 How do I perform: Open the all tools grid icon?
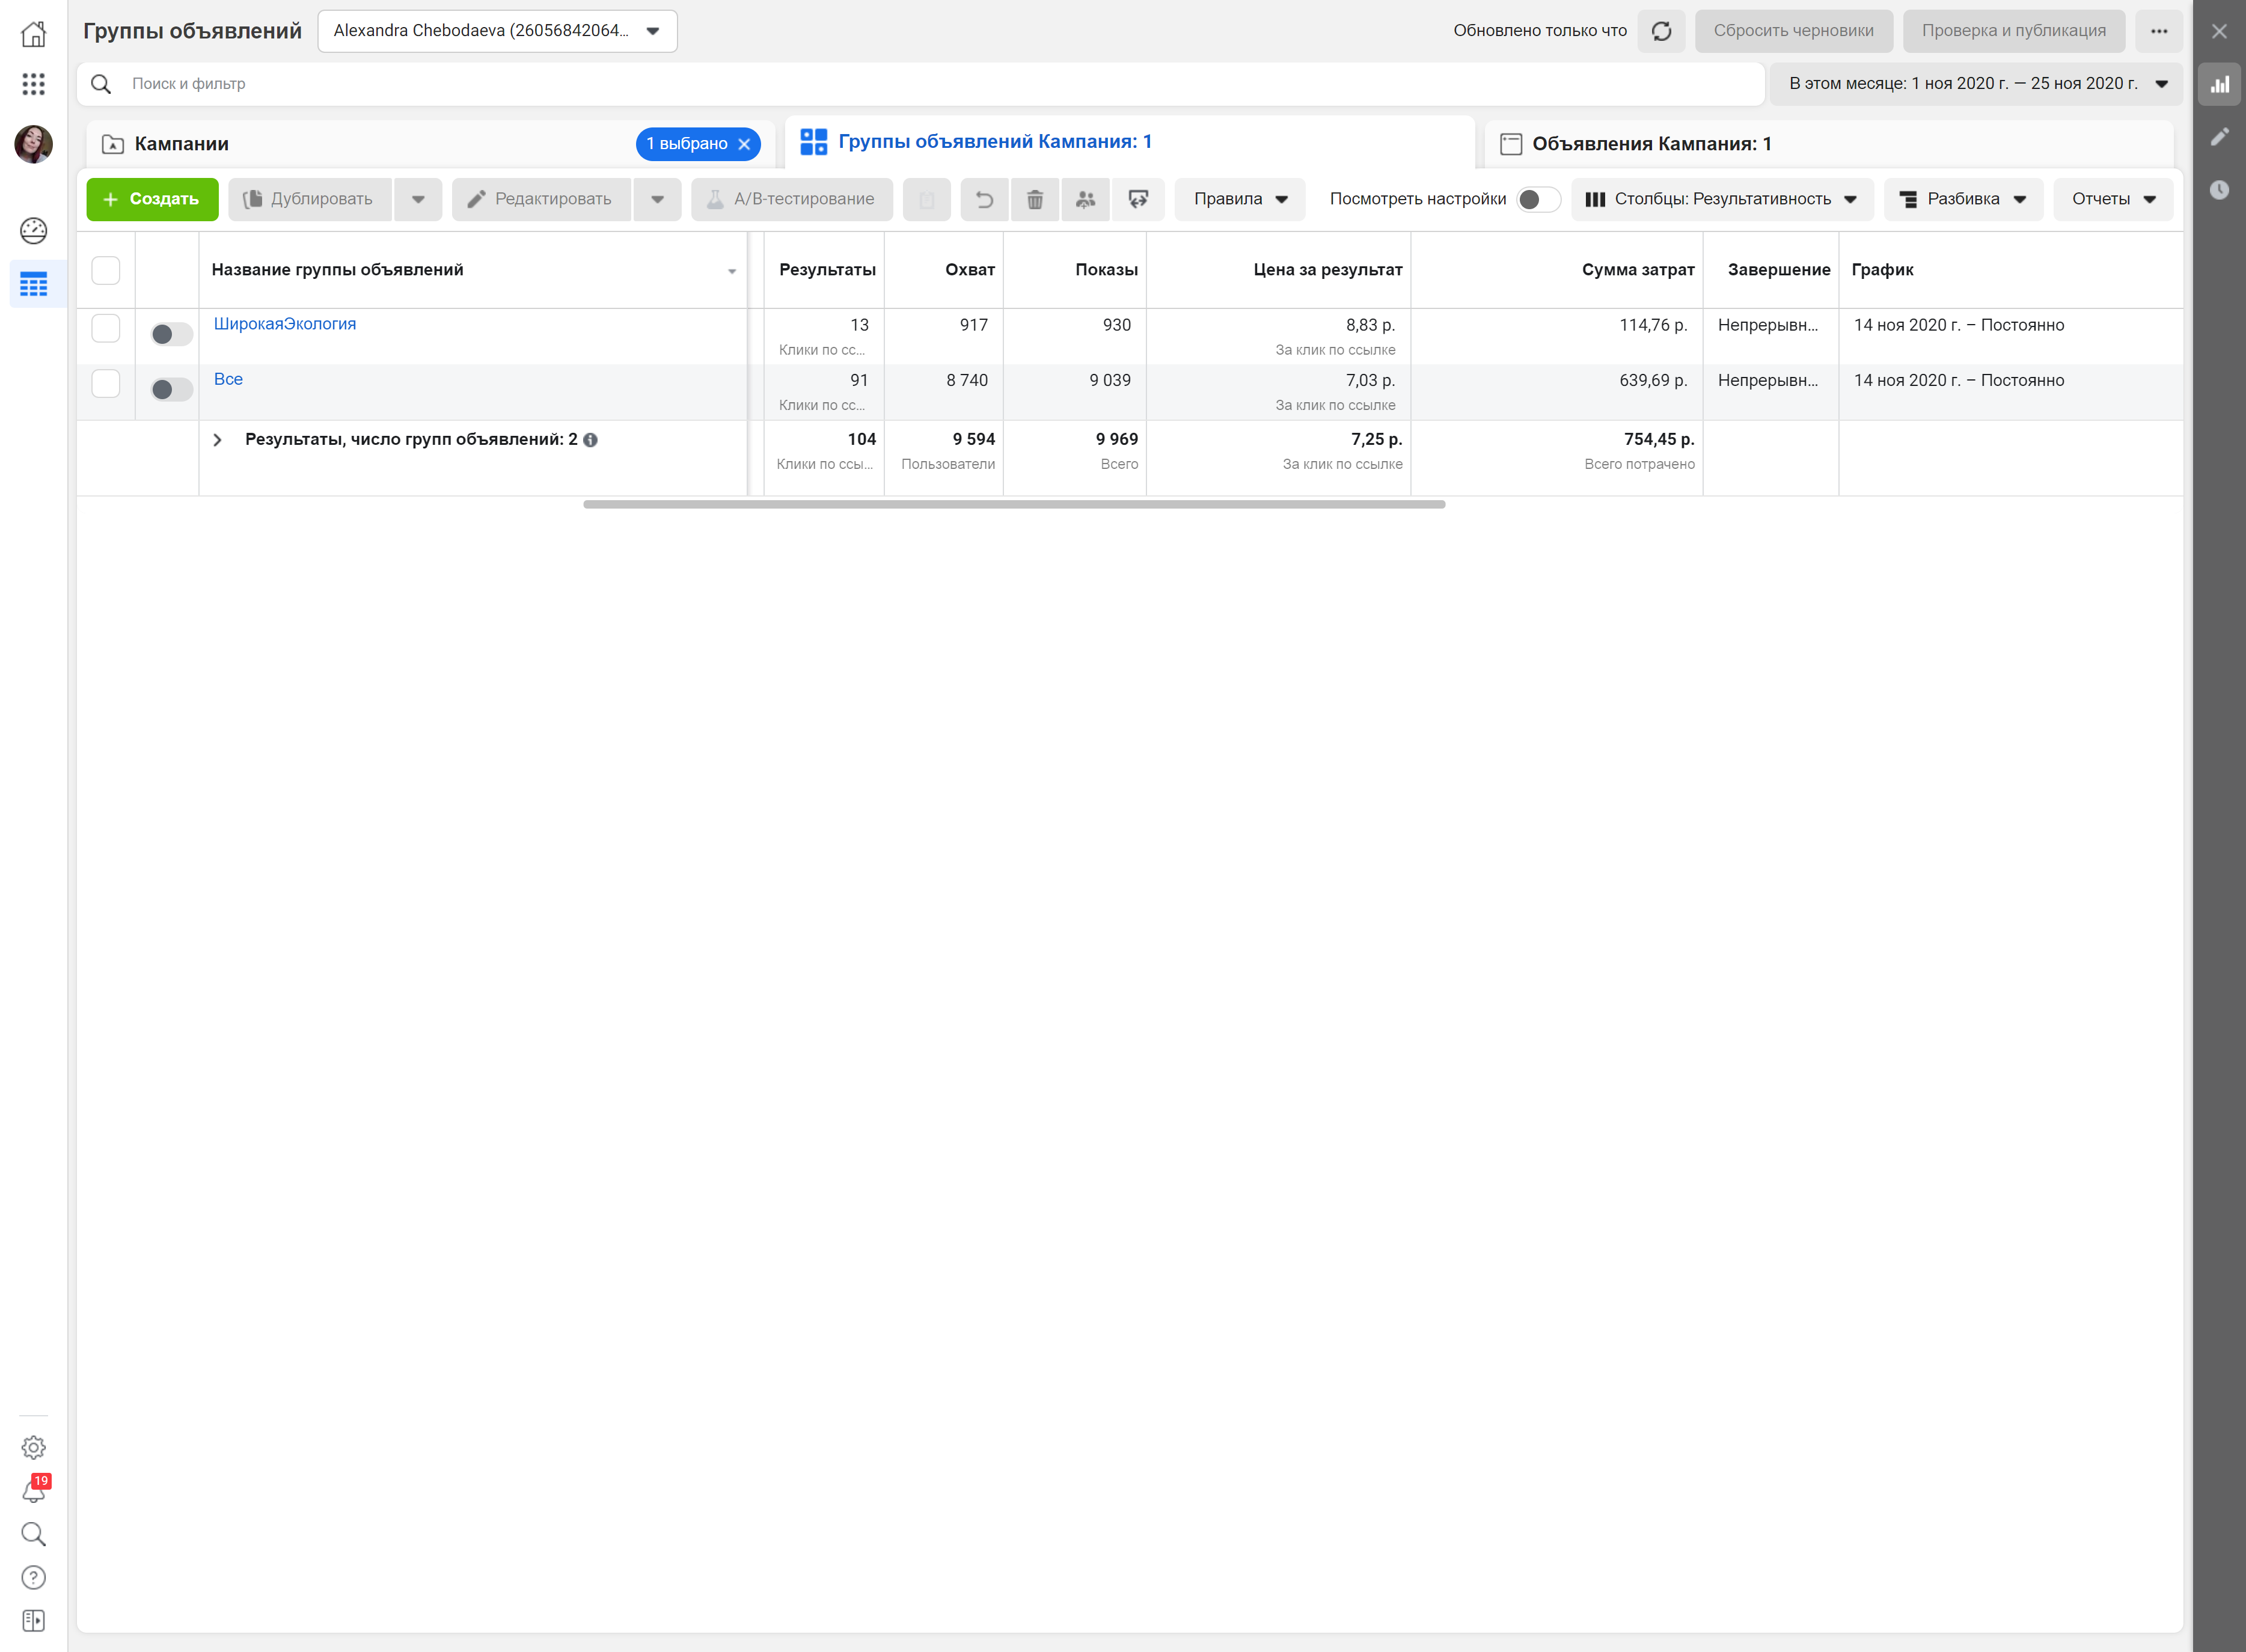tap(33, 84)
